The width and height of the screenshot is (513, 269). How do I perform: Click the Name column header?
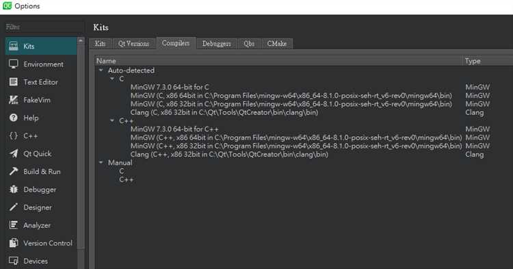(x=279, y=61)
